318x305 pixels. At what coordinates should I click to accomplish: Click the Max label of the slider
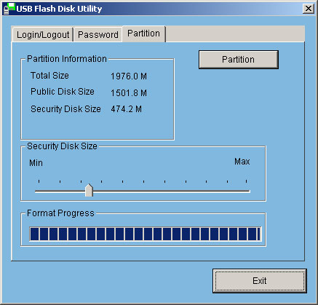pyautogui.click(x=242, y=162)
